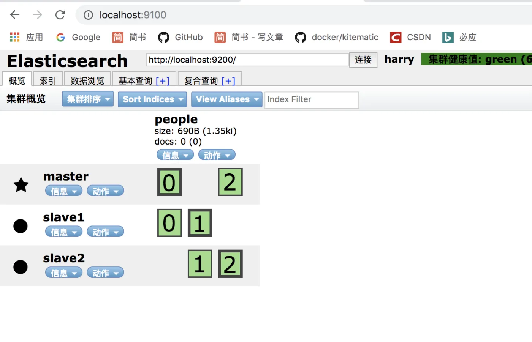Go forward with the browser forward arrow
The height and width of the screenshot is (342, 532).
37,15
